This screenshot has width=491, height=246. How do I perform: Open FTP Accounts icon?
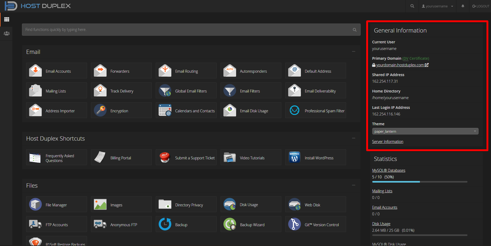coord(35,224)
